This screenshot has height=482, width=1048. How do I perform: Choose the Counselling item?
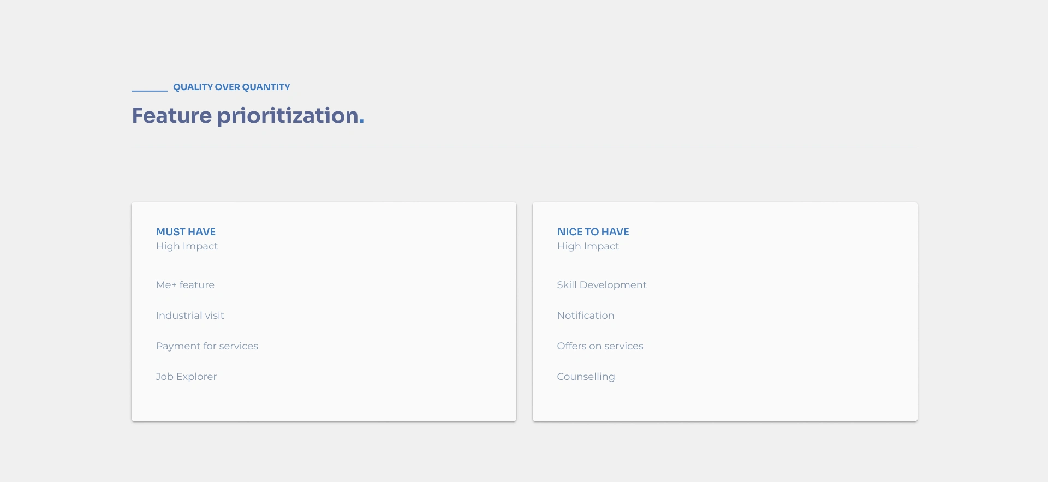coord(586,377)
